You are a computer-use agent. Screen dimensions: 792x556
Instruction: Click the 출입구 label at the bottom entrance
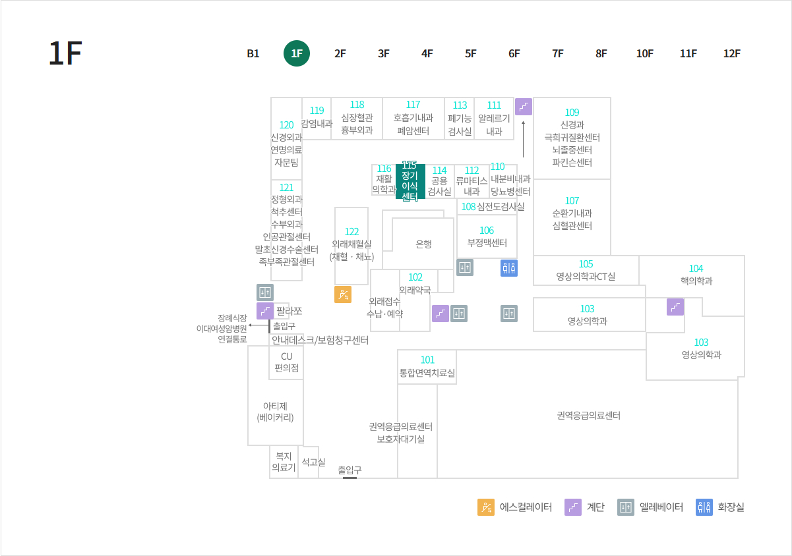(x=350, y=470)
